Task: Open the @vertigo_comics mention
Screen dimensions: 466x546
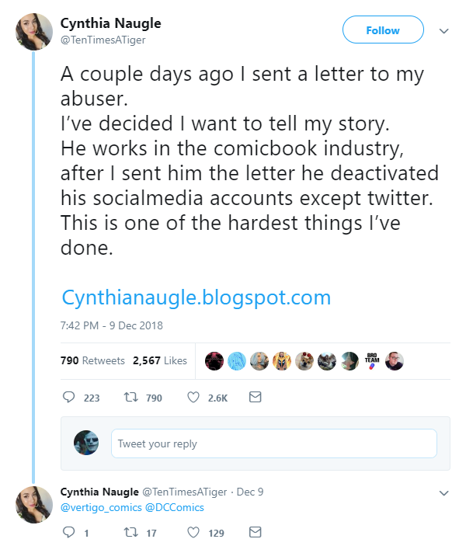Action: (101, 508)
